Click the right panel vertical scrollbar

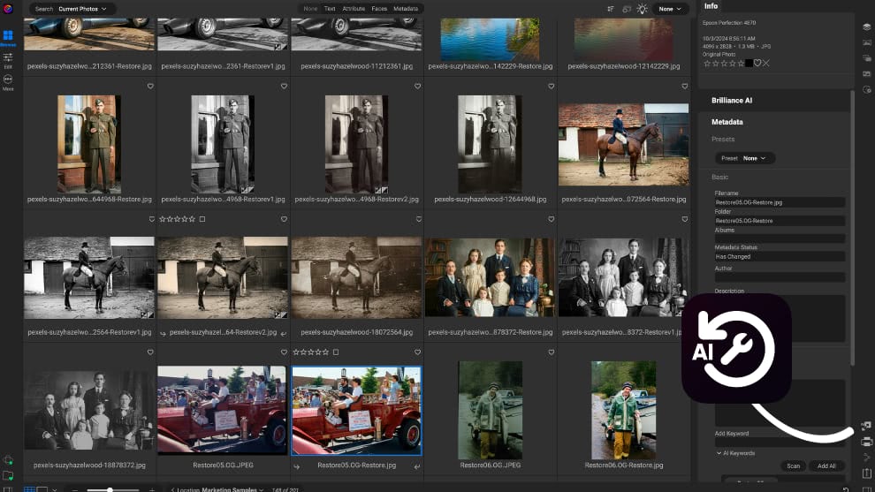pos(852,228)
